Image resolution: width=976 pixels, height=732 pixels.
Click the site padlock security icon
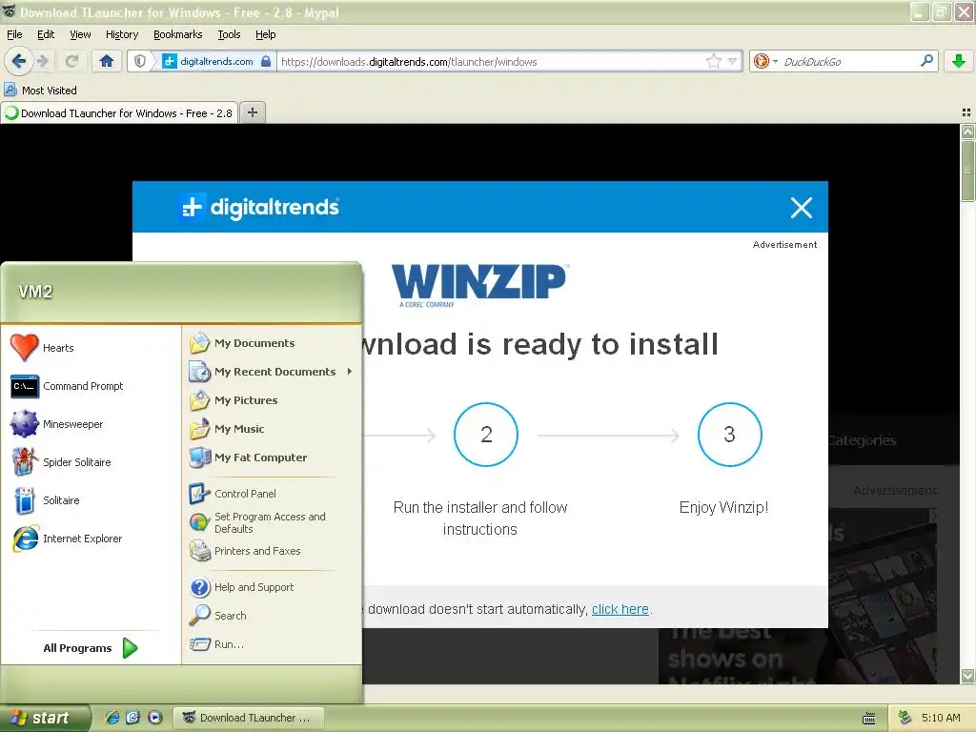pyautogui.click(x=266, y=61)
